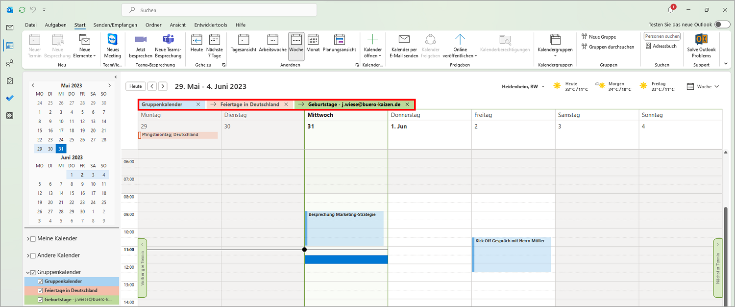Jump to Vorheriger Termin
Viewport: 735px width, 307px height.
pos(143,268)
